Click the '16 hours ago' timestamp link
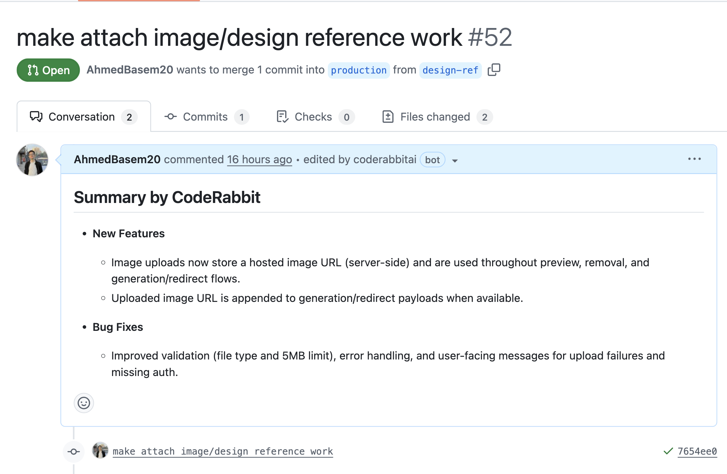This screenshot has width=727, height=474. pos(259,159)
